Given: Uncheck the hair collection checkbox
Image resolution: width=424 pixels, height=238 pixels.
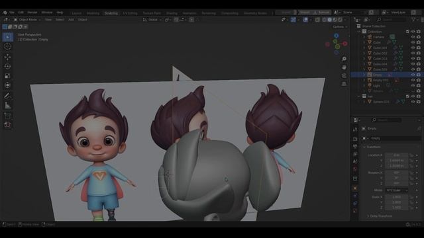Looking at the screenshot, I should click(x=407, y=97).
